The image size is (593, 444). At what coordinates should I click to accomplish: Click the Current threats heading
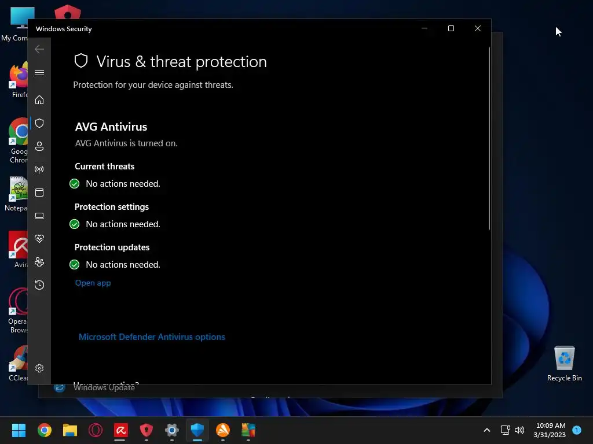(x=104, y=166)
